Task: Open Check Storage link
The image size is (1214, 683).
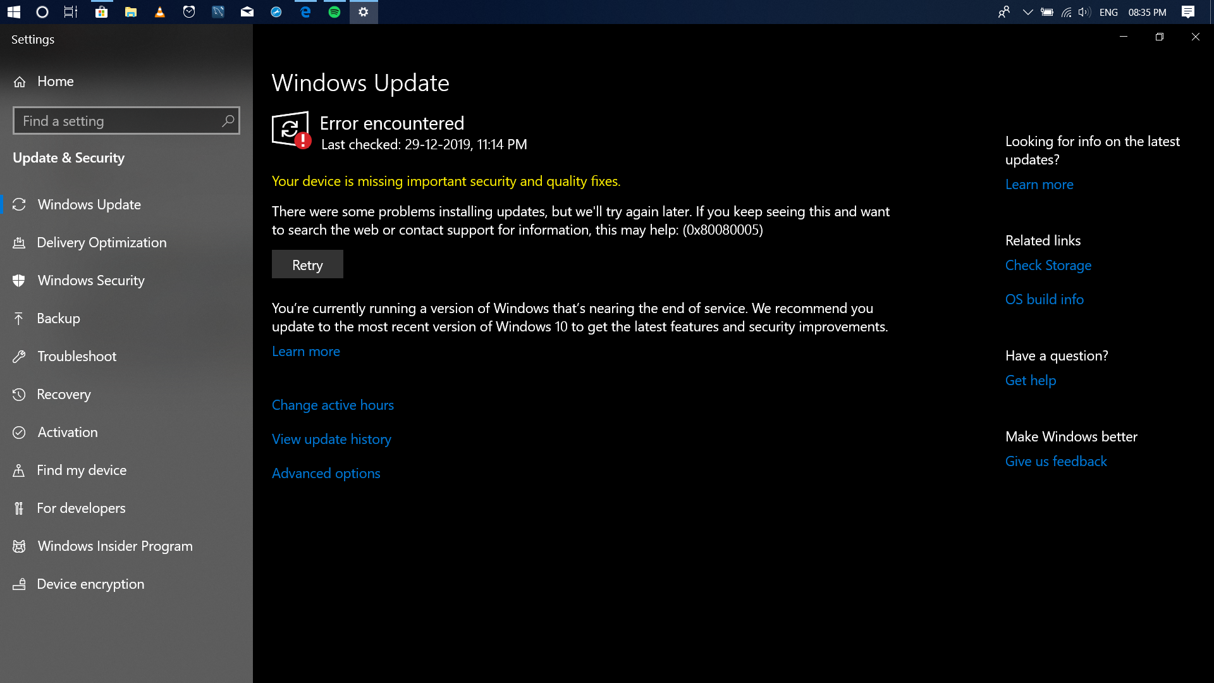Action: (x=1048, y=266)
